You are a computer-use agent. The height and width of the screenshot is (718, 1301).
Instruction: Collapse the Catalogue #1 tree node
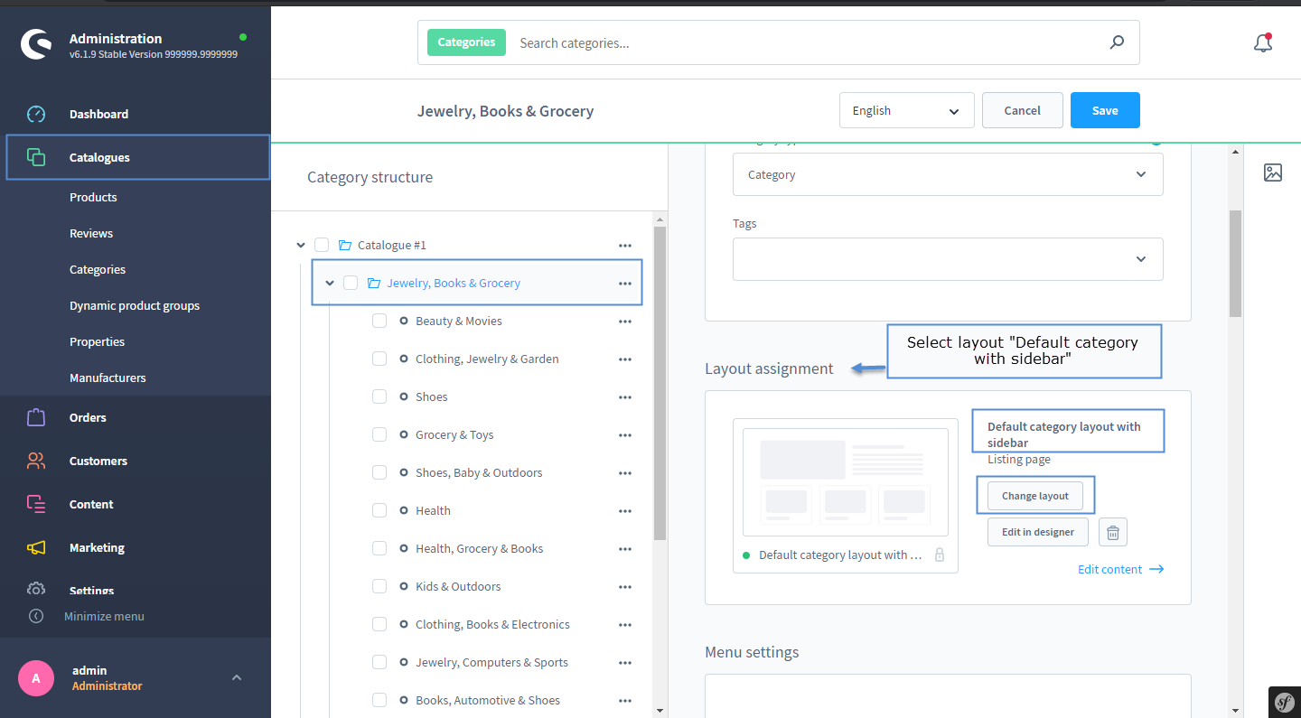301,245
